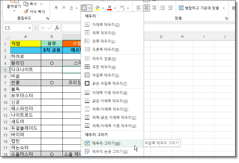
Task: Choose No Border (테두리 없음)
Action: 112,59
